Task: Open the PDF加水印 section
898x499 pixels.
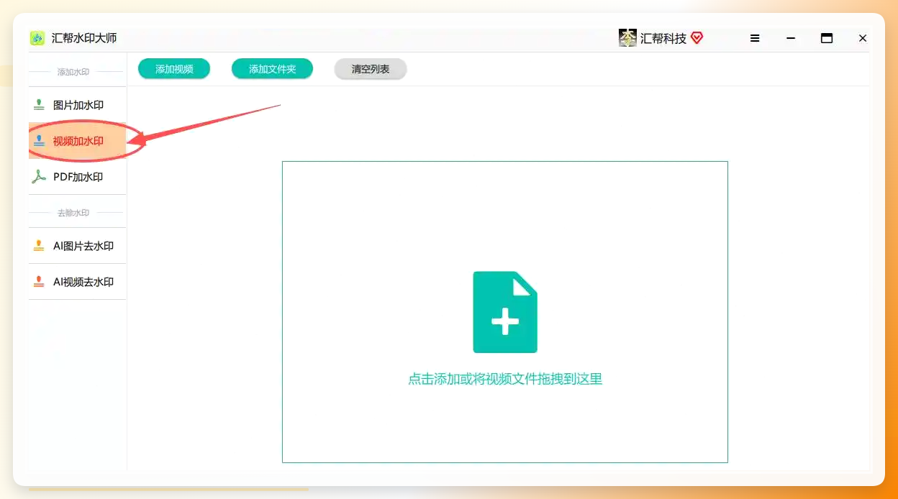Action: 78,177
